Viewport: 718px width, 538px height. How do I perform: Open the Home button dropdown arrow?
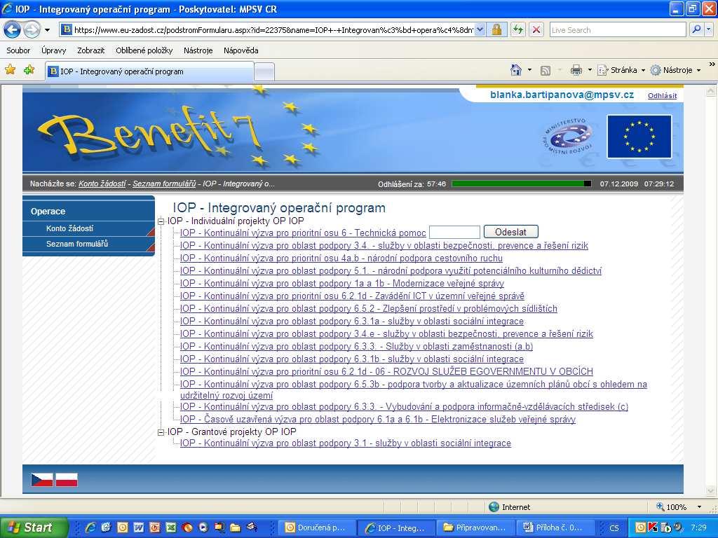[x=530, y=70]
